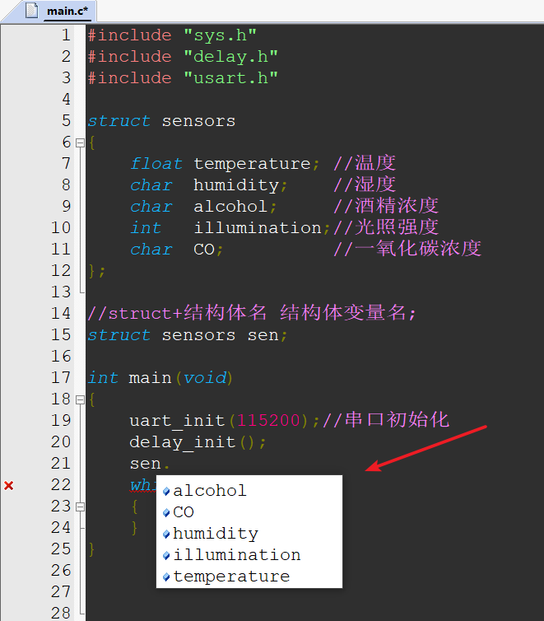
Task: Click the diamond icon beside humidity
Action: pyautogui.click(x=166, y=535)
